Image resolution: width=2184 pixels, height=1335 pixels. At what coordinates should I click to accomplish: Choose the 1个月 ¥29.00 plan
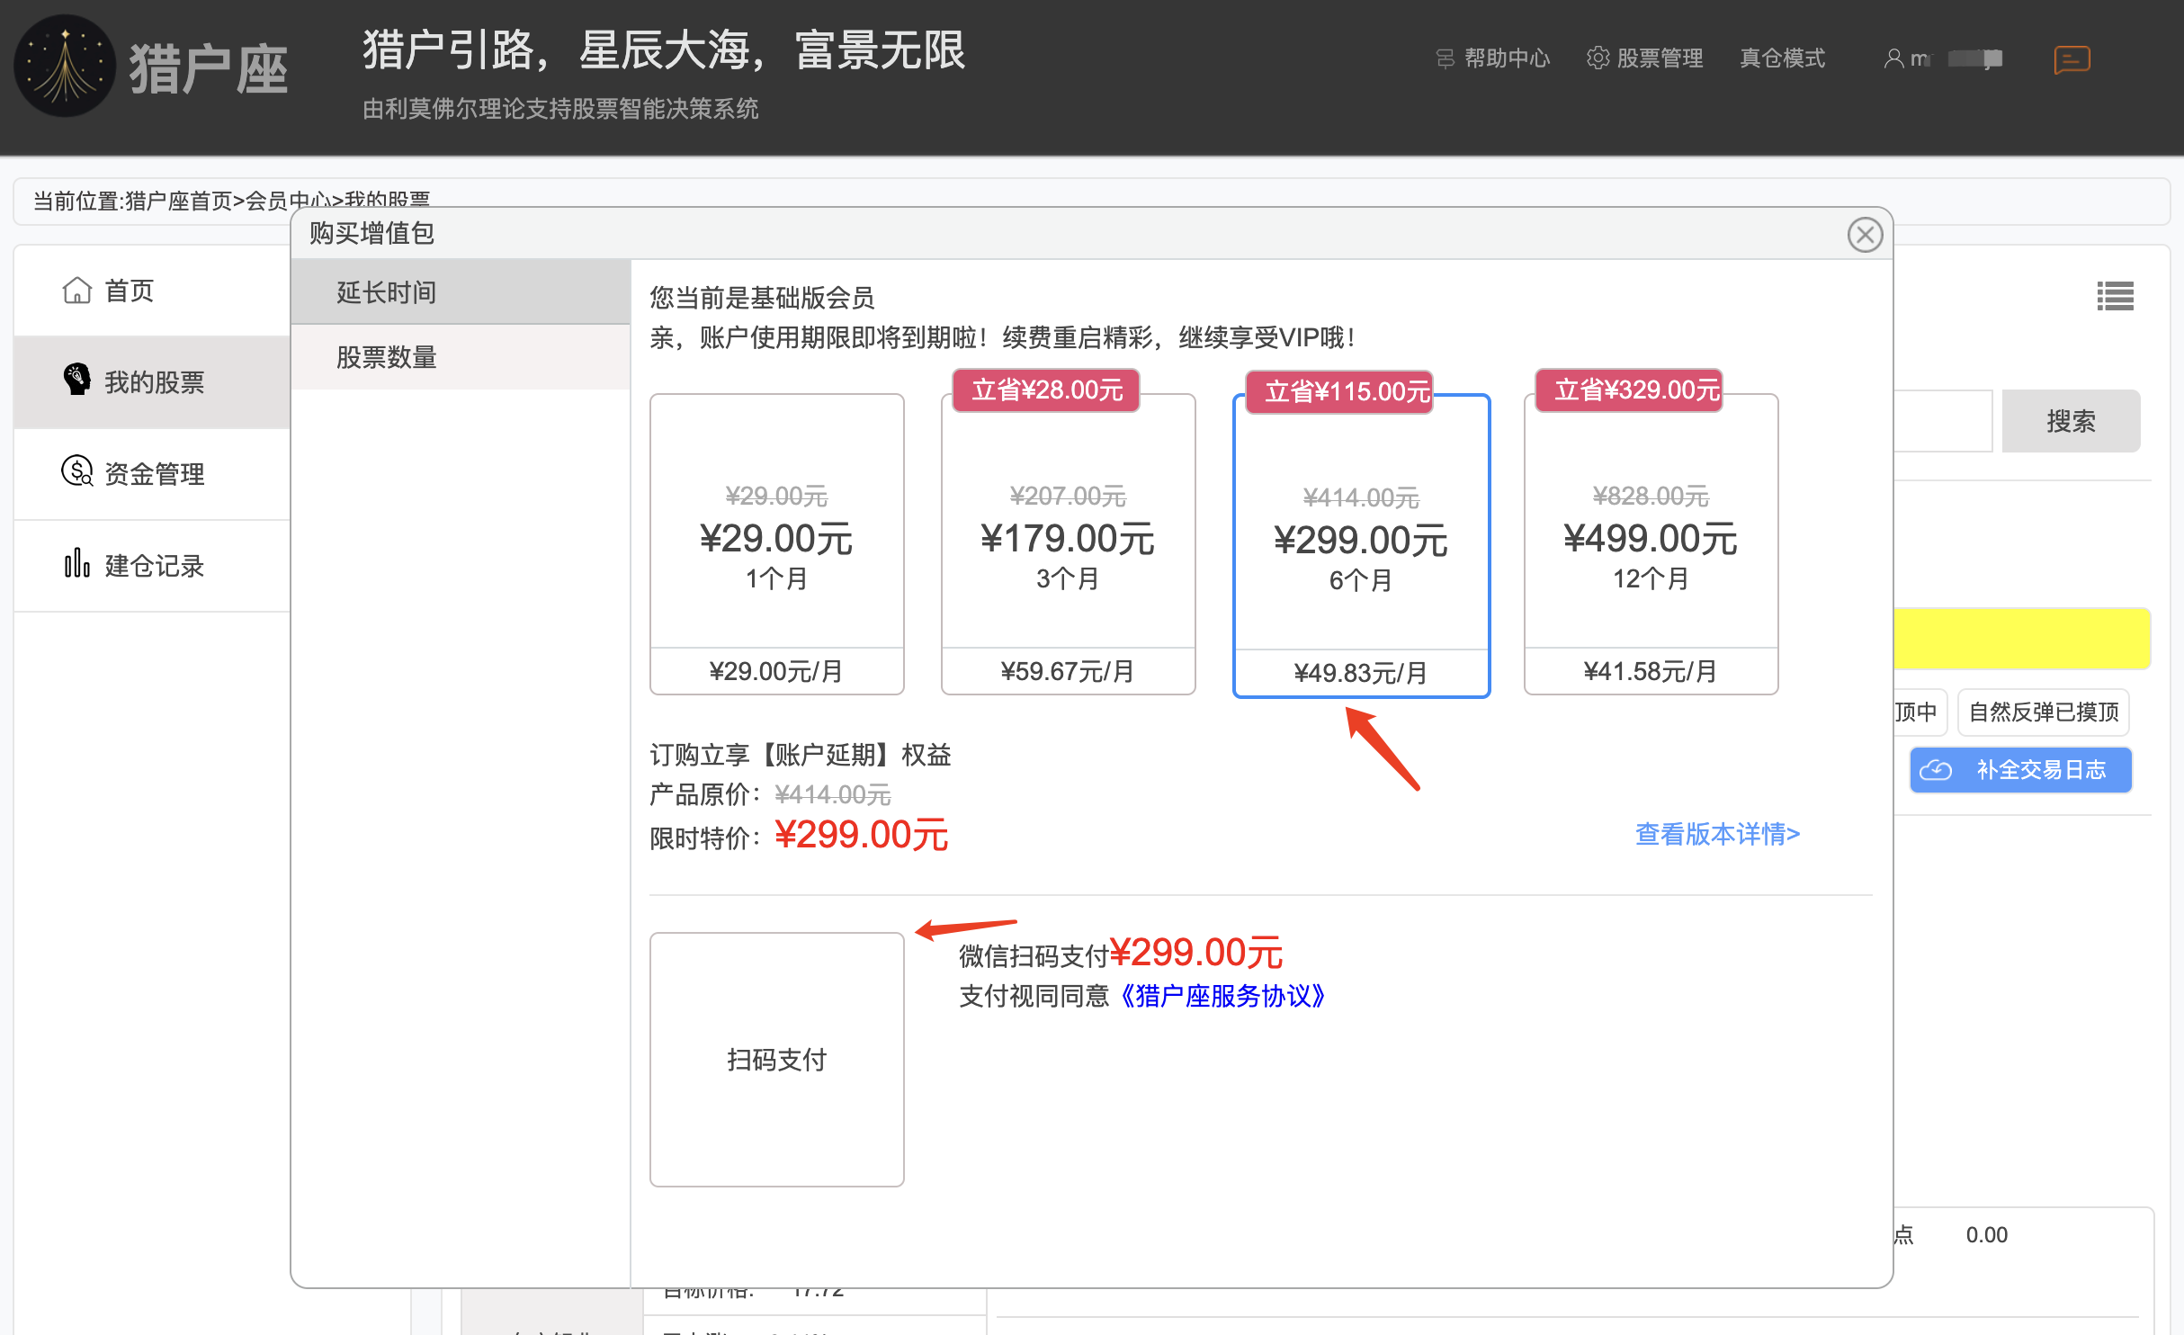tap(777, 544)
